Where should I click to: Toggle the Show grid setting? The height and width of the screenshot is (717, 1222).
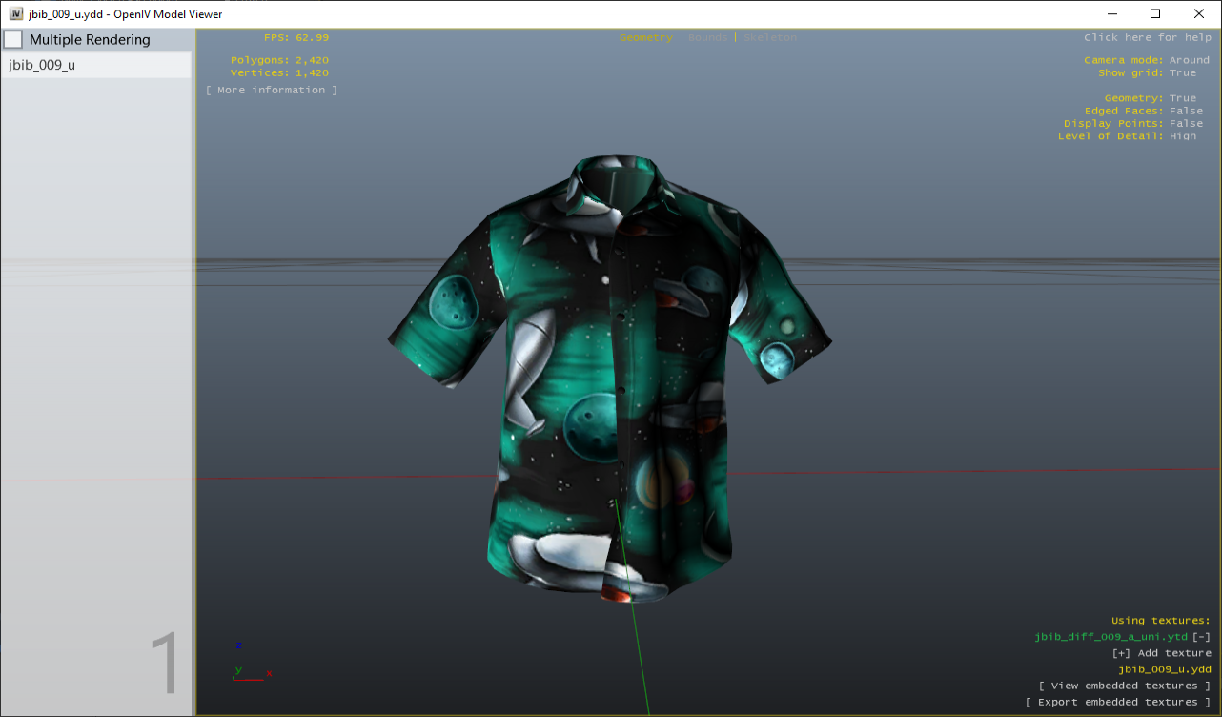tap(1182, 73)
